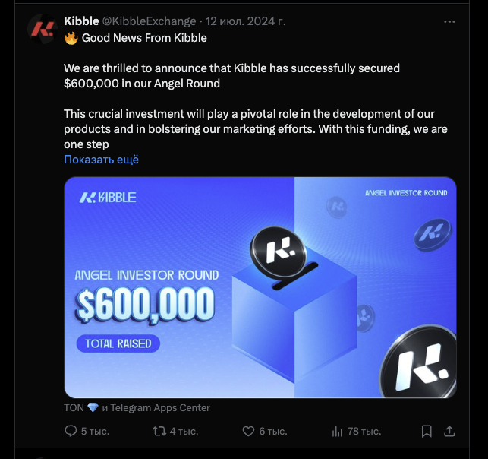The width and height of the screenshot is (488, 459).
Task: Open the @KibbleExchange handle link
Action: coord(149,21)
